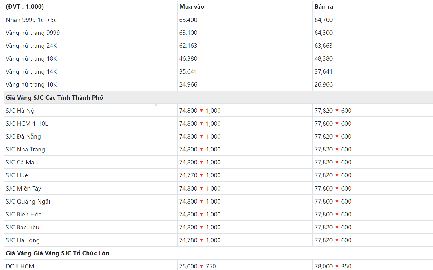Click red down arrow in SJC Huế buy price
433x270 pixels.
click(202, 175)
